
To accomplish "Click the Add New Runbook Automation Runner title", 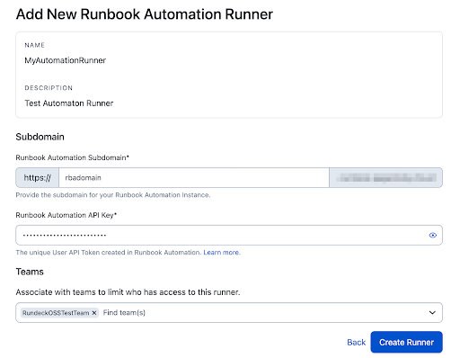I will (145, 14).
